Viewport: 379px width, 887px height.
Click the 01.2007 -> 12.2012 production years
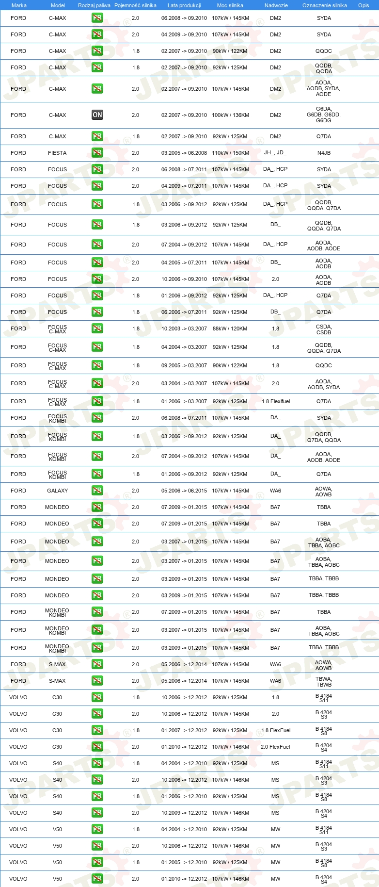click(184, 730)
